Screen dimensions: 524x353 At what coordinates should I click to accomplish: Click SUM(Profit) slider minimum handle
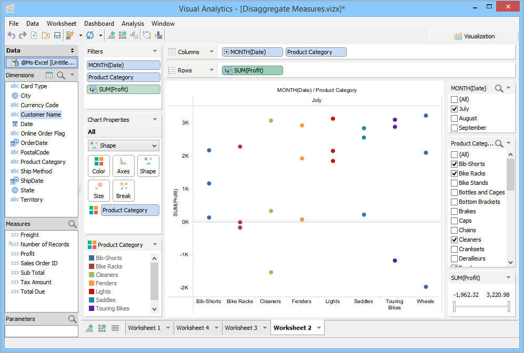[x=454, y=306]
